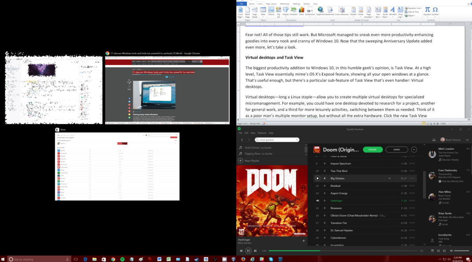Play the Bfg Division track
This screenshot has width=472, height=262.
(x=317, y=178)
